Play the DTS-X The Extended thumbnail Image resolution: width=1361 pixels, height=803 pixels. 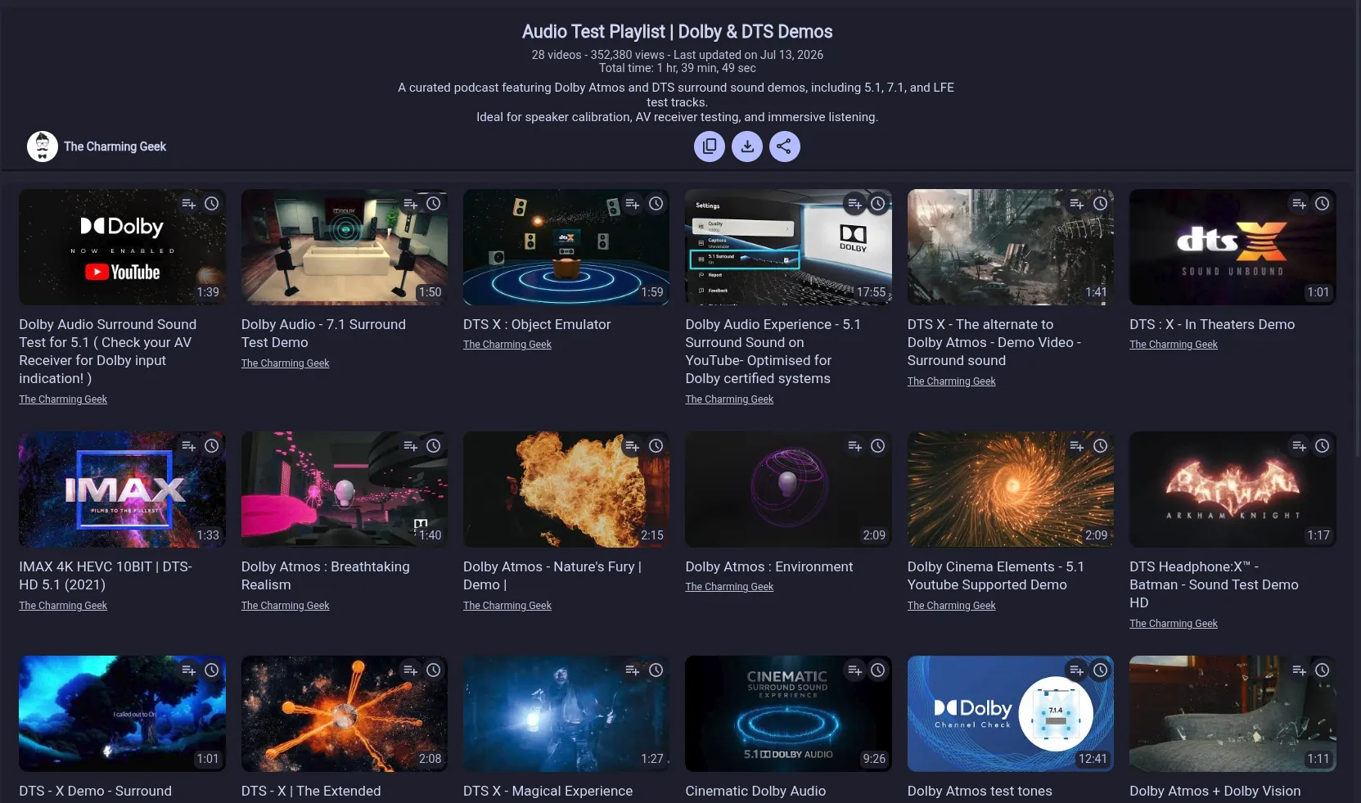click(345, 714)
